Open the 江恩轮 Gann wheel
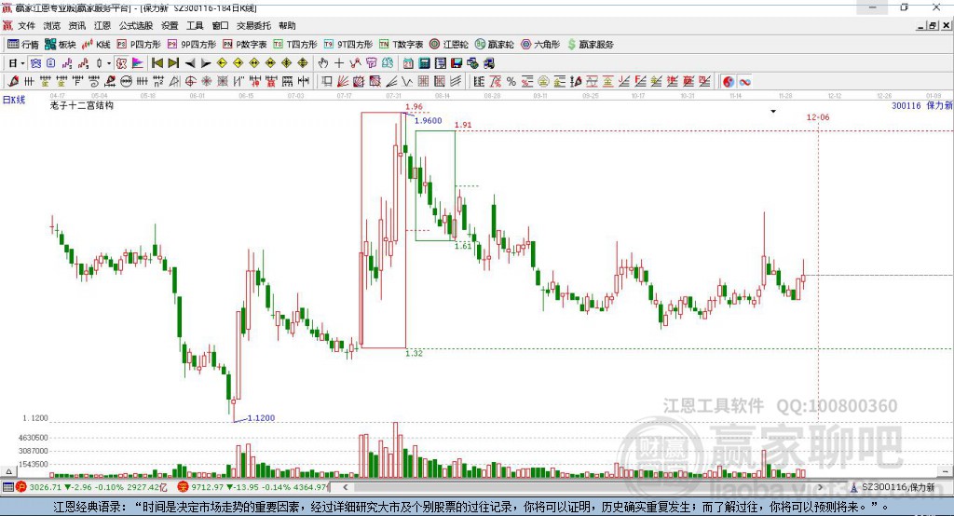The width and height of the screenshot is (954, 516). [x=449, y=45]
